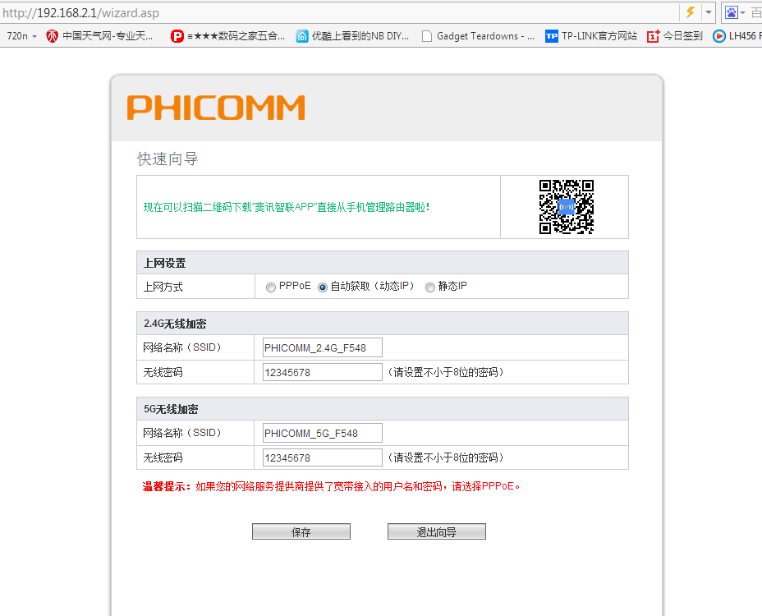
Task: Click the 保存 save button
Action: 301,531
